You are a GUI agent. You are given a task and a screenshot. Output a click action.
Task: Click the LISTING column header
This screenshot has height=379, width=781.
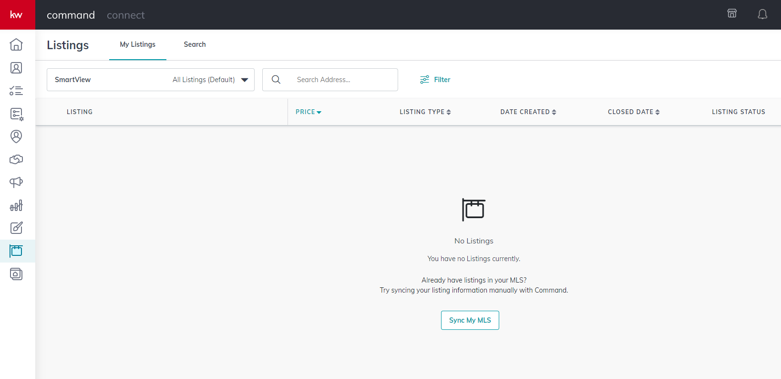[80, 112]
